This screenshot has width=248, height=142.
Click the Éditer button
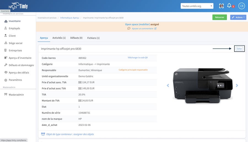pyautogui.click(x=239, y=49)
